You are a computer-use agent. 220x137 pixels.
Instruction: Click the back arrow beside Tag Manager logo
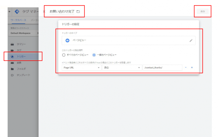pyautogui.click(x=10, y=11)
